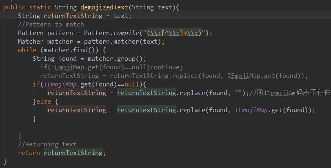
Task: Click the final closing brace of the method
Action: pos(5,161)
